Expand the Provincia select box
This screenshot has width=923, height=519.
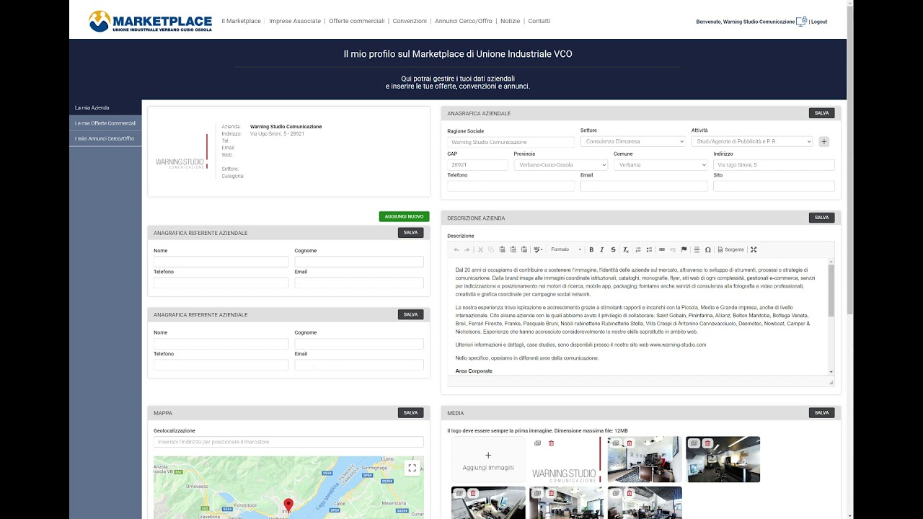click(561, 165)
